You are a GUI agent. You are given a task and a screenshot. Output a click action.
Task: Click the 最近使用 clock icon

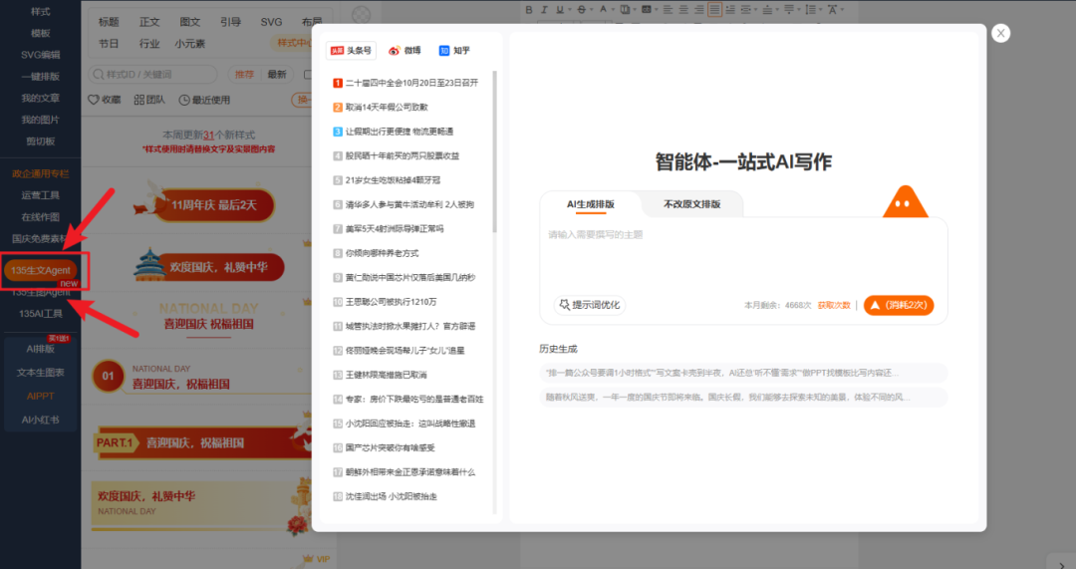tap(183, 100)
